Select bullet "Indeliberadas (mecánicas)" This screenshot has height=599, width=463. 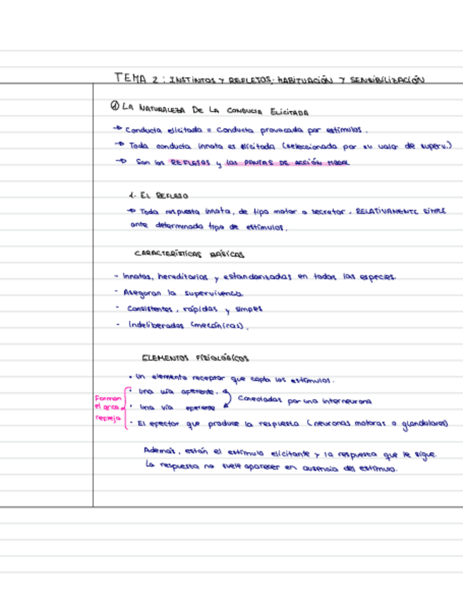183,326
